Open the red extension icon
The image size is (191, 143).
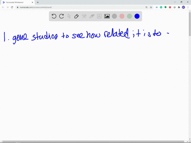(x=170, y=7)
